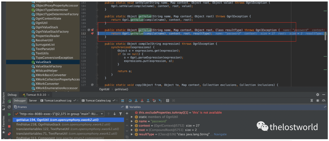Open the Structure tool window tab

tap(3, 99)
